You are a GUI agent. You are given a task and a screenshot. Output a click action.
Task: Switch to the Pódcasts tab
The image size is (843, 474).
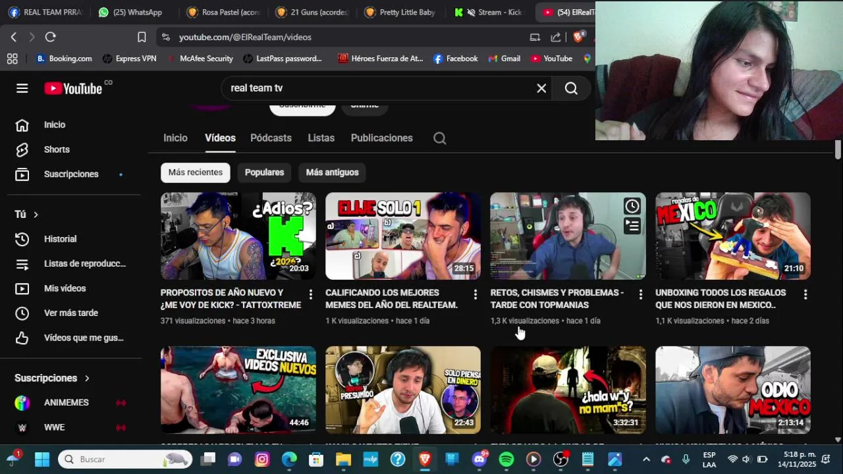pos(271,138)
